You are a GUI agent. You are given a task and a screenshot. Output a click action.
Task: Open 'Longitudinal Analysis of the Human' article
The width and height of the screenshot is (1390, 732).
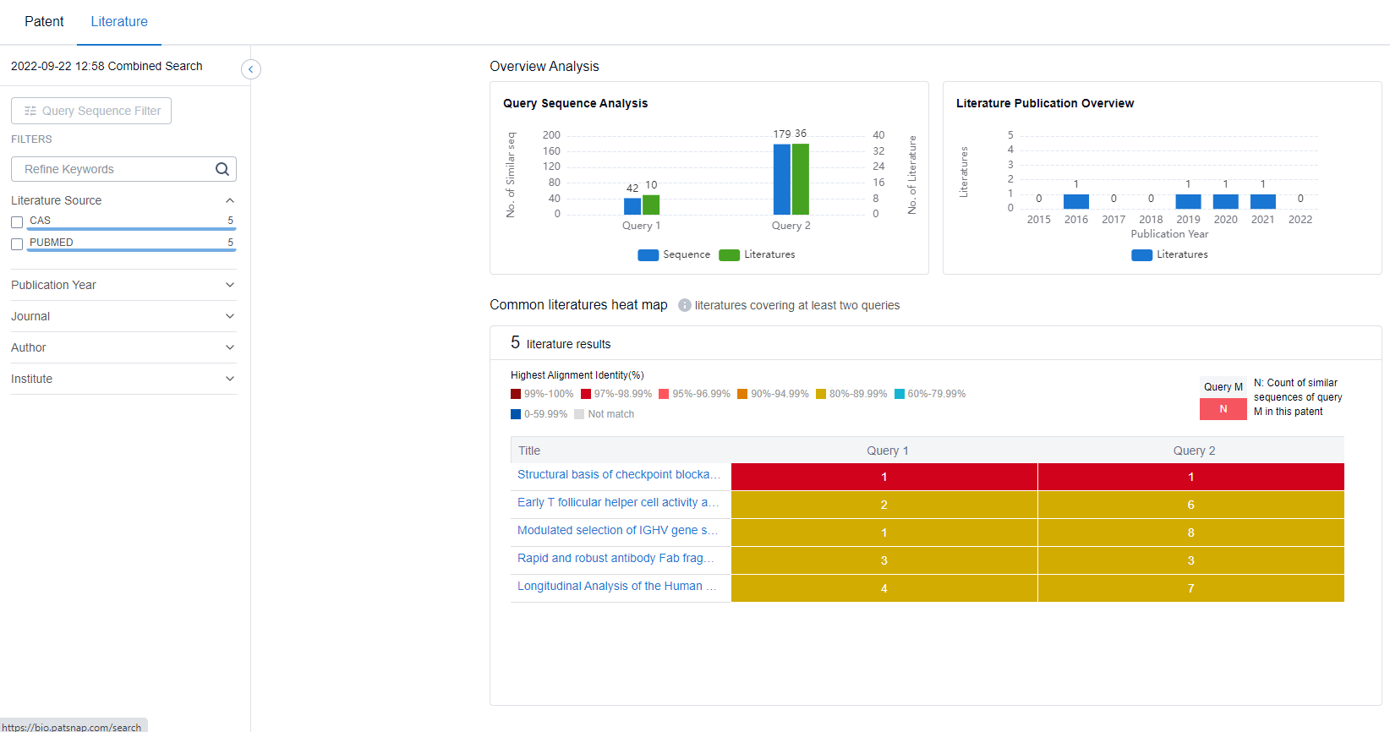coord(616,587)
